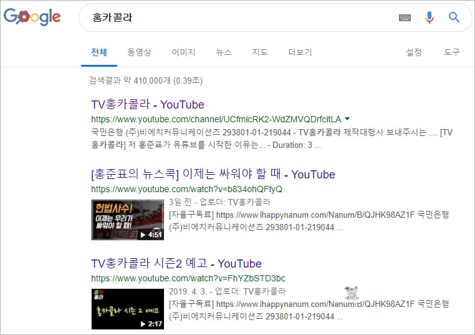
Task: Start voice search with microphone icon
Action: [429, 17]
